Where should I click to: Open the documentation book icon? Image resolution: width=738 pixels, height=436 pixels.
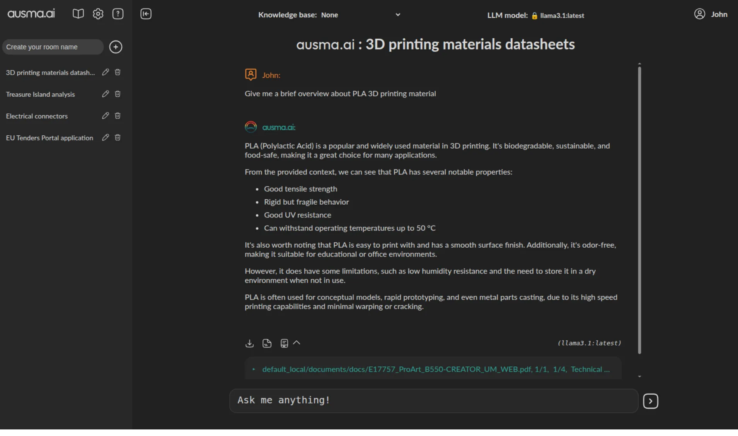[78, 14]
